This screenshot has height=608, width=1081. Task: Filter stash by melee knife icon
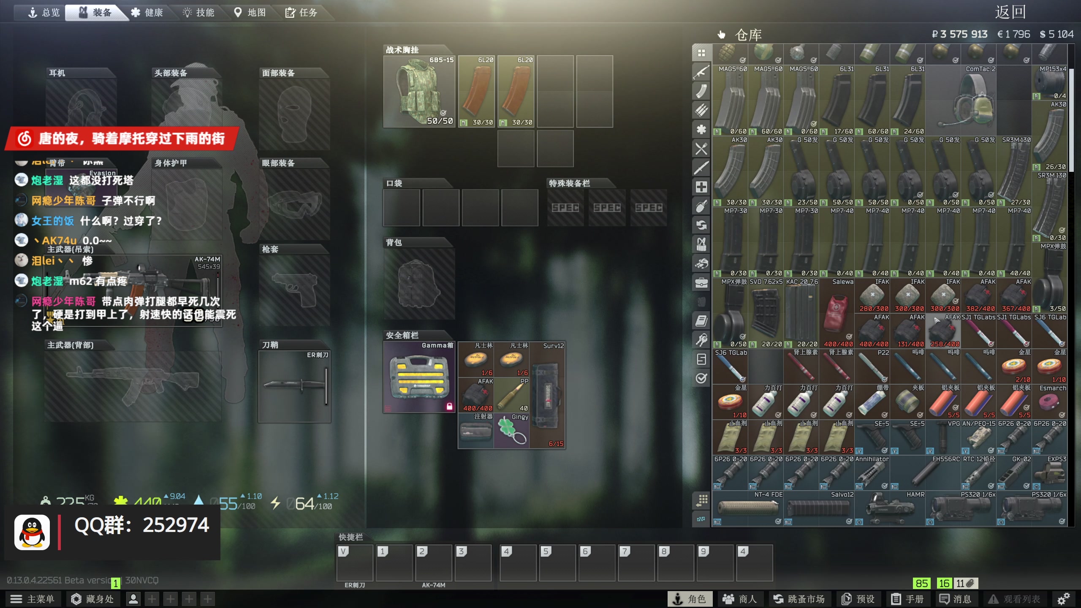tap(701, 168)
